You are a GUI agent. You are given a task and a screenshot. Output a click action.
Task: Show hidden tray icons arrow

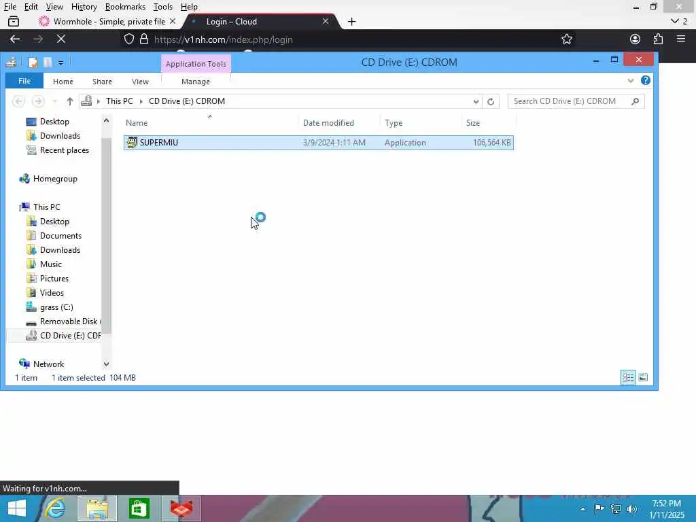[582, 509]
